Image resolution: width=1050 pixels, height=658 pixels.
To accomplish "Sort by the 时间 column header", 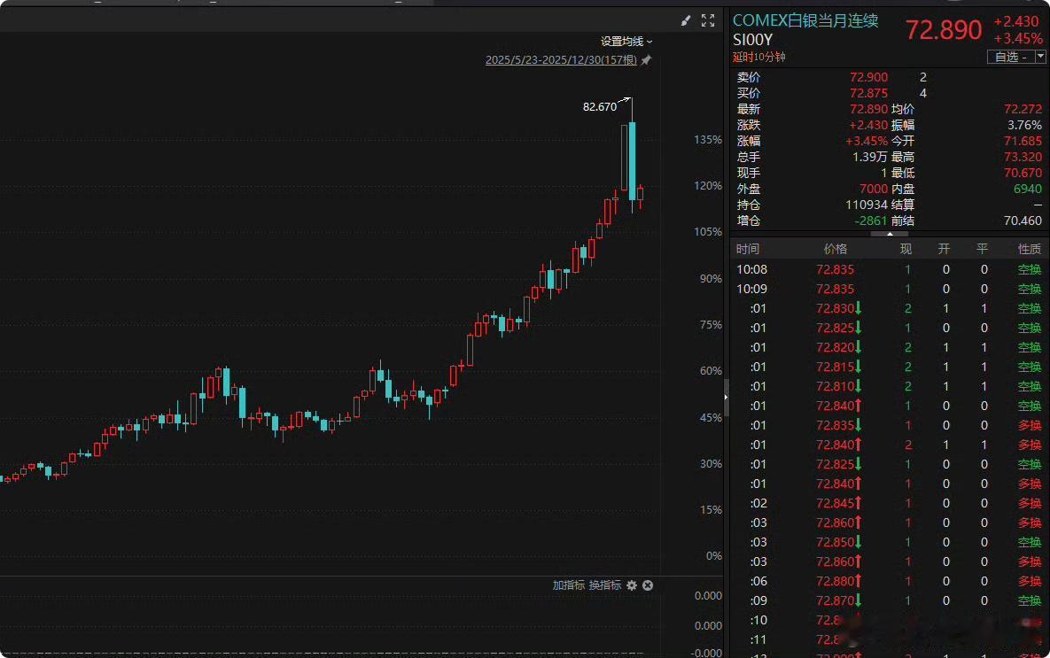I will tap(747, 249).
